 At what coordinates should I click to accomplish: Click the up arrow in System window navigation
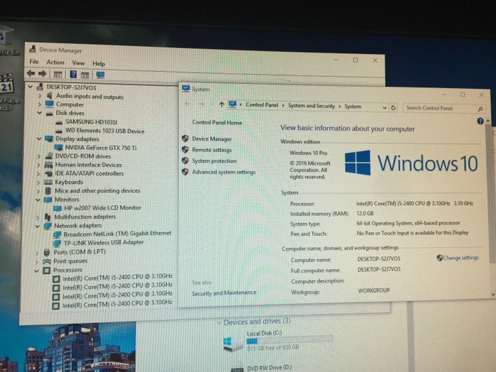coord(221,105)
